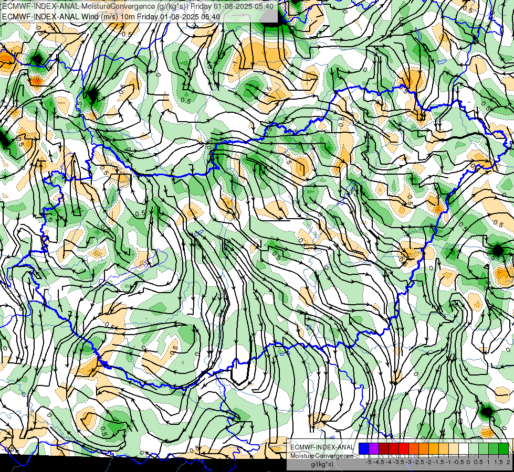Click the 'Wind (m/s) 10m' title line
This screenshot has width=514, height=472.
[x=111, y=17]
